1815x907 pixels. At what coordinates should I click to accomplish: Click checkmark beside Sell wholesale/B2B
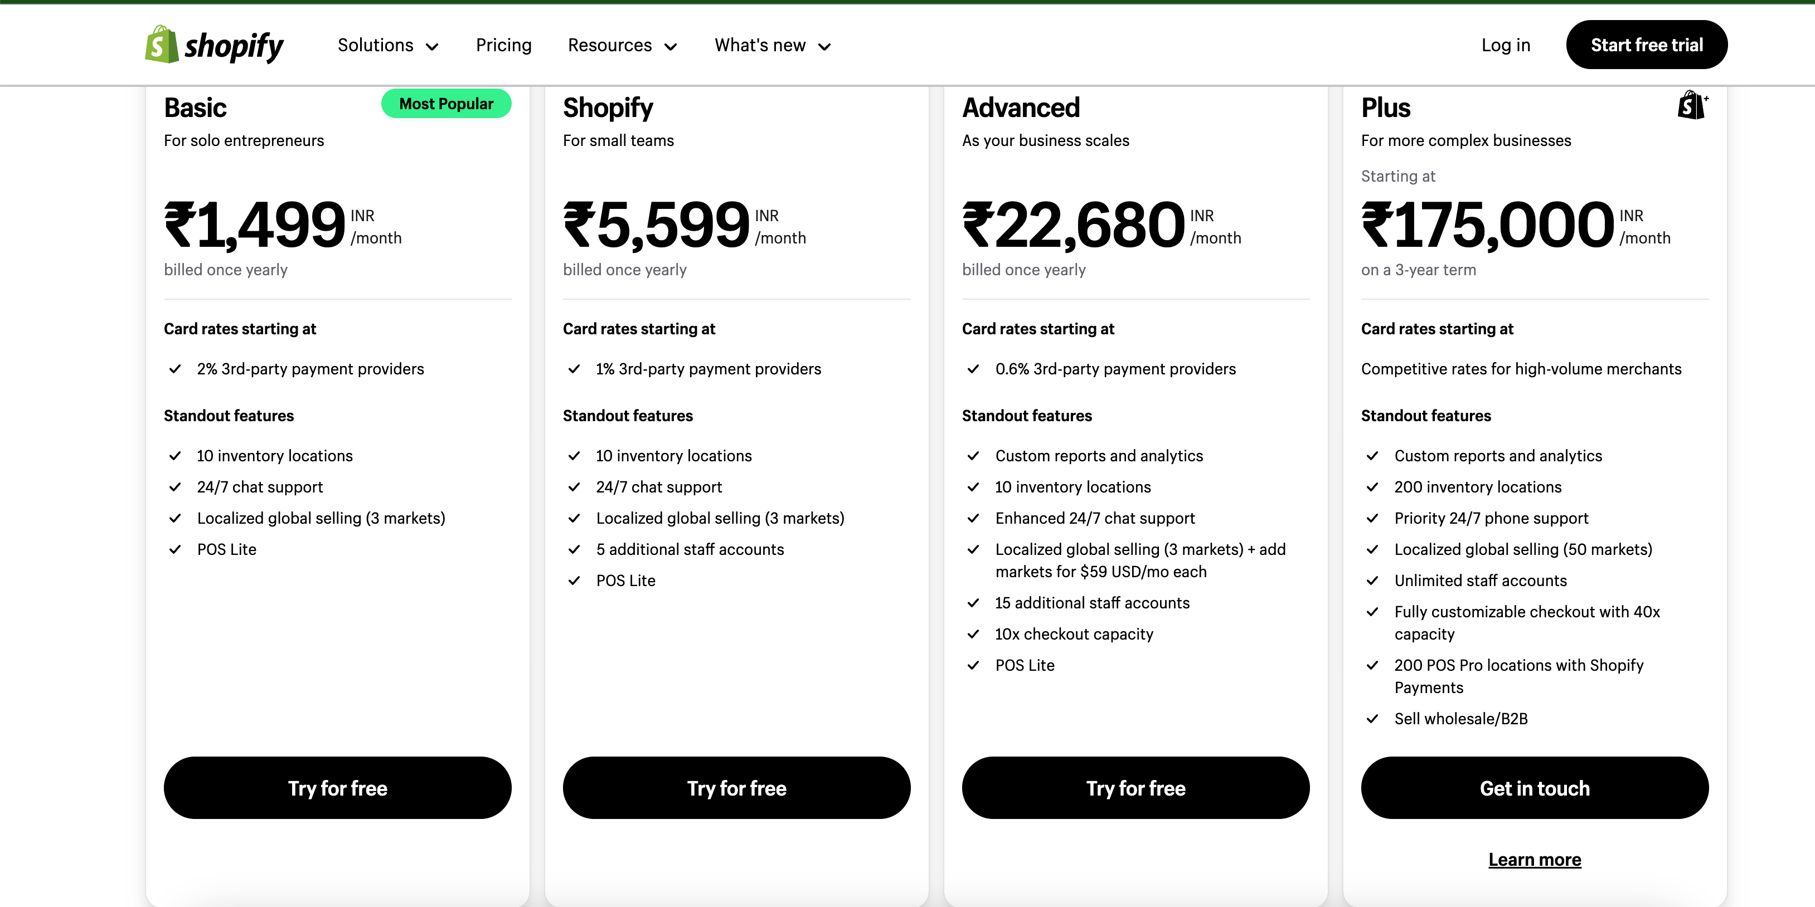tap(1372, 718)
